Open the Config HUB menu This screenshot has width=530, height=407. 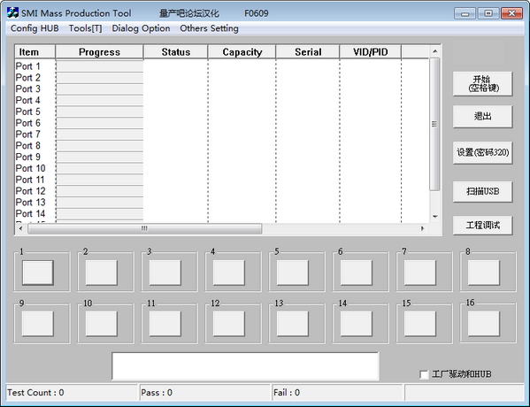pyautogui.click(x=35, y=28)
